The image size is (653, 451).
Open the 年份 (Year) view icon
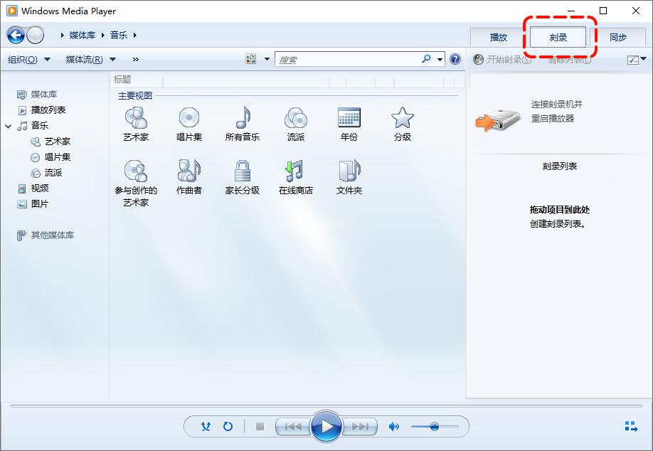pos(349,123)
